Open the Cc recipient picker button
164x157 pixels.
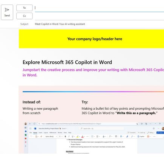pyautogui.click(x=25, y=16)
